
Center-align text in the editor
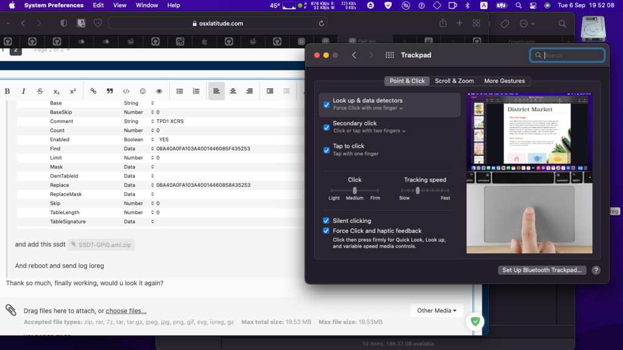tap(233, 91)
